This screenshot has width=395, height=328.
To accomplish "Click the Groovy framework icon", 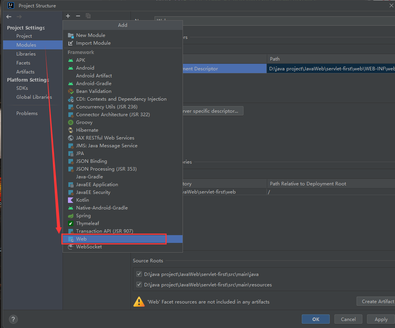I will pyautogui.click(x=71, y=122).
